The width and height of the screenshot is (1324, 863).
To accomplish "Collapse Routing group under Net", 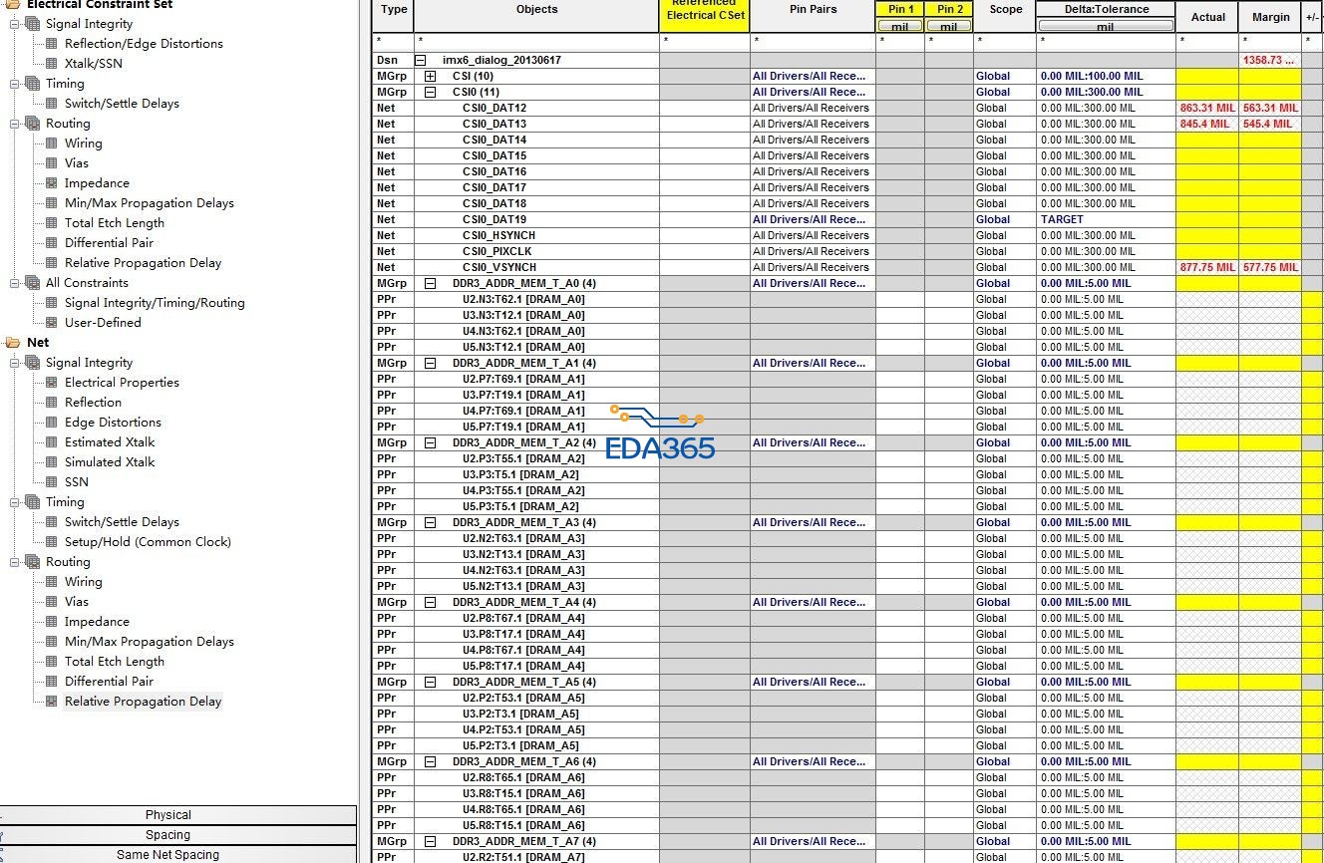I will (x=15, y=562).
